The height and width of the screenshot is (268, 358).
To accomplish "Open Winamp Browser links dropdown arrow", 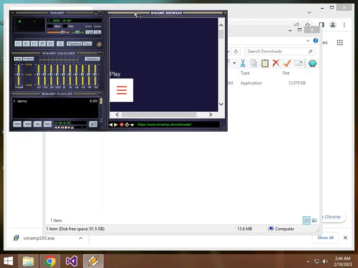I will click(132, 125).
